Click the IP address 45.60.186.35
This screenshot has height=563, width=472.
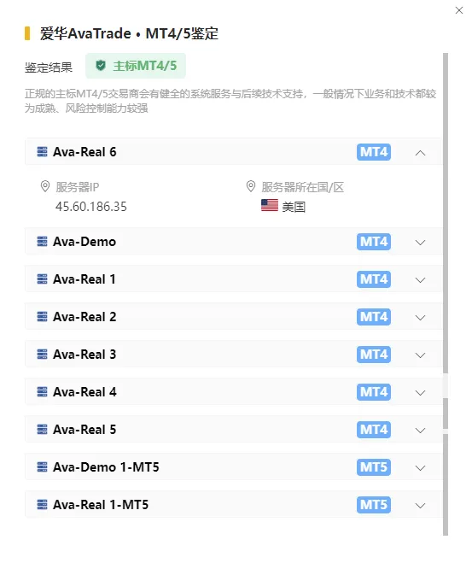click(x=91, y=207)
